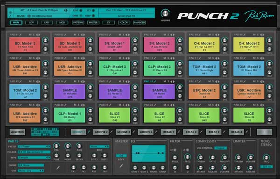The height and width of the screenshot is (179, 280).
Task: Click the pencil icon in the PAD 16 settings panel
Action: pyautogui.click(x=58, y=168)
